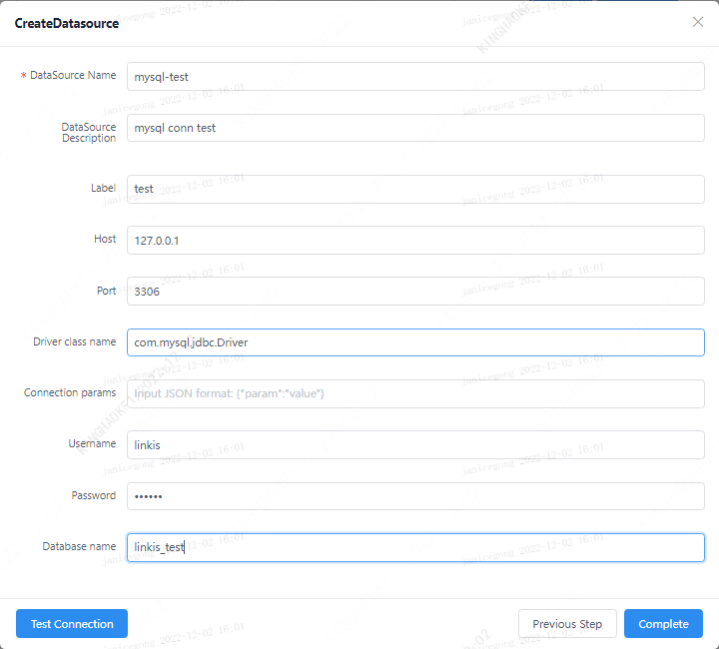The image size is (719, 649).
Task: Click the Test Connection button
Action: tap(72, 624)
